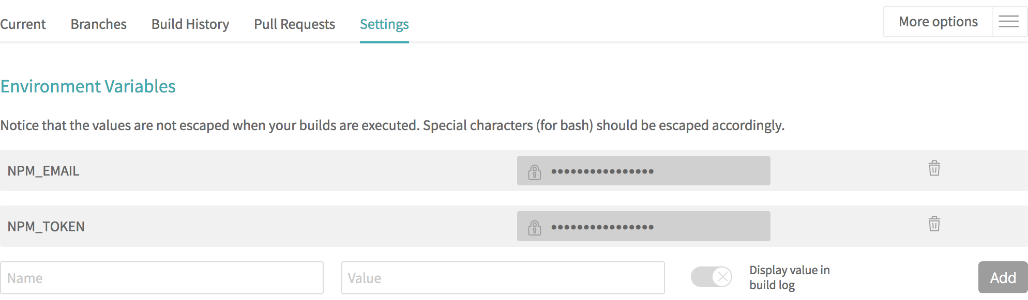
Task: Select the NPM_EMAIL variable row
Action: point(259,170)
